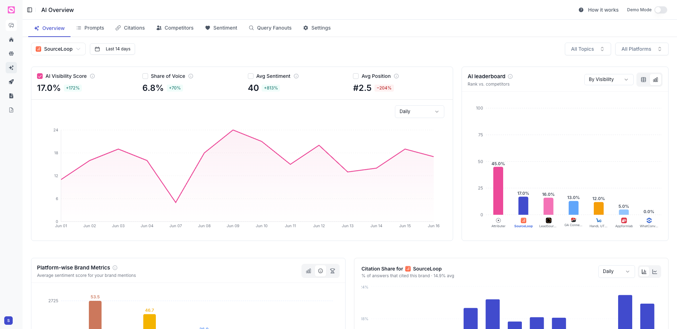The image size is (677, 329).
Task: Click the Jun 09 label on chart
Action: coord(233,226)
